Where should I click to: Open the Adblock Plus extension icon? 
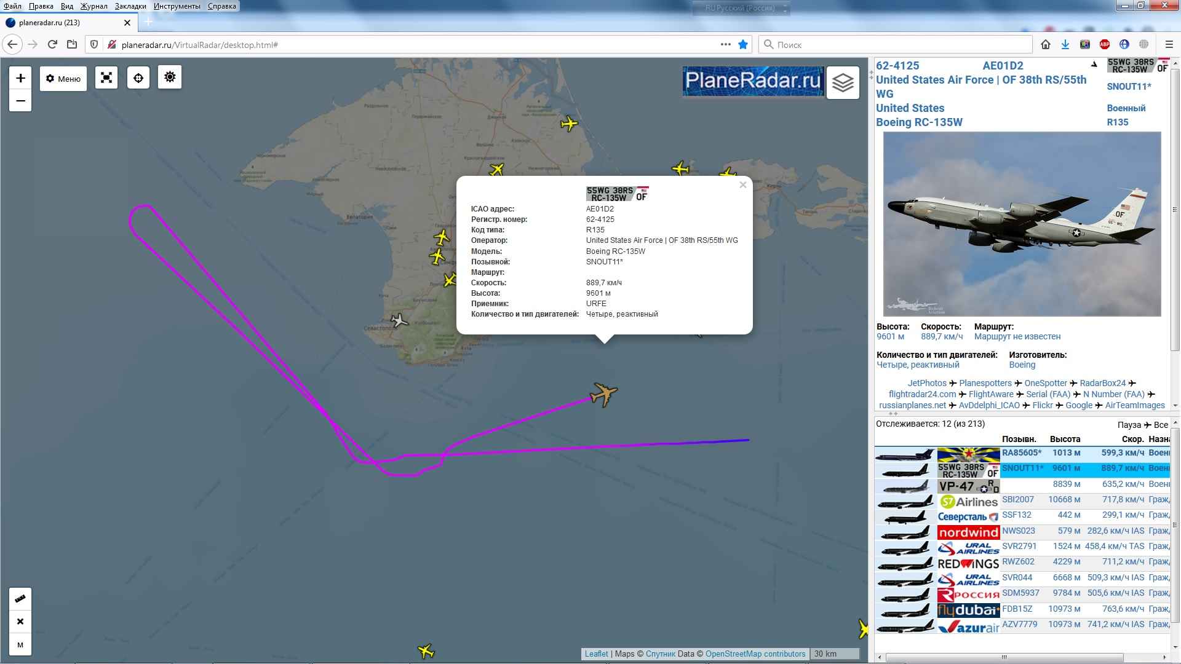[x=1105, y=44]
